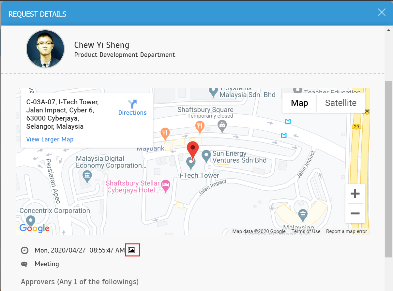
Task: Click the timestamp 08:55:47 AM
Action: click(107, 250)
